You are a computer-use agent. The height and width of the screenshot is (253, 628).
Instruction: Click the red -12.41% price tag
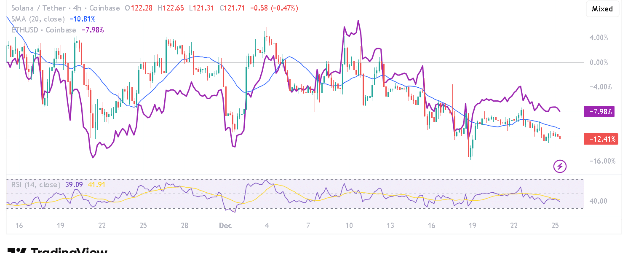coord(601,139)
